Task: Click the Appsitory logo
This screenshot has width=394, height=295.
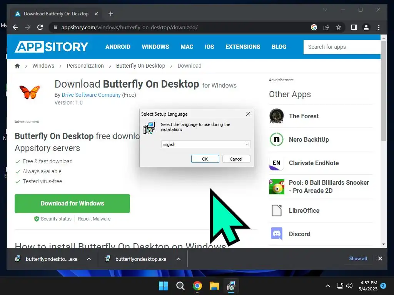Action: tap(52, 46)
